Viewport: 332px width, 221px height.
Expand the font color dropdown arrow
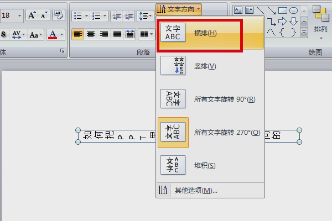[61, 34]
